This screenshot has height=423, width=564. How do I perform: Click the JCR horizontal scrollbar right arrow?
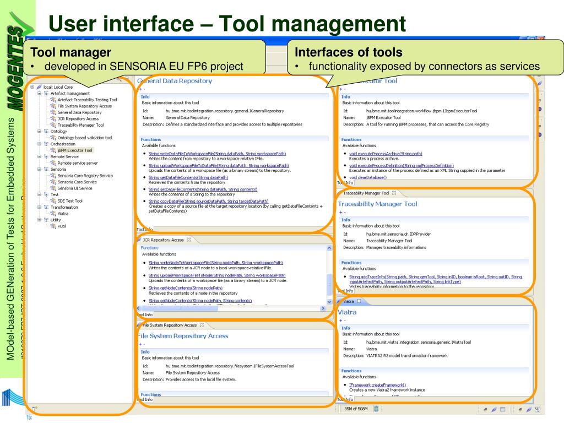point(323,308)
